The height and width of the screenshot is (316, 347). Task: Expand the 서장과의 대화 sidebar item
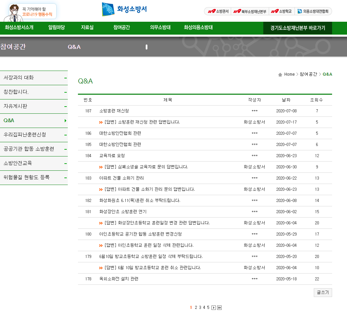coord(34,78)
